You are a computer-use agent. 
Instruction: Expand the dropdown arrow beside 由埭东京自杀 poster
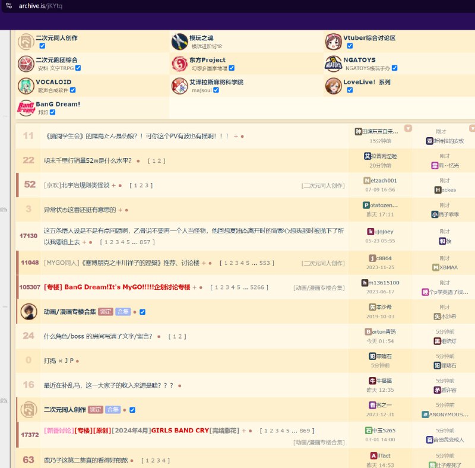coord(408,128)
